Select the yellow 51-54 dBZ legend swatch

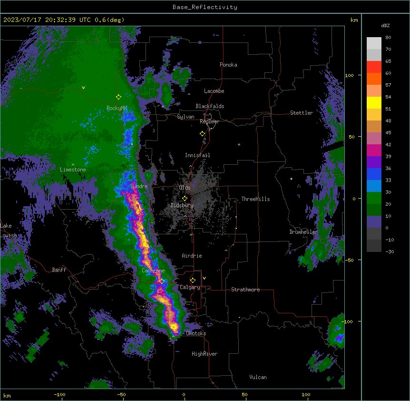374,102
